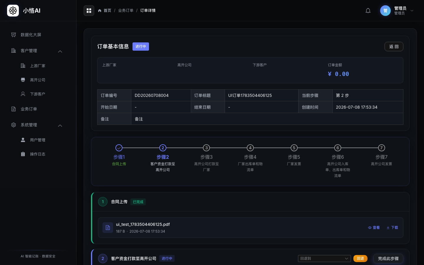This screenshot has height=265, width=424.
Task: Click the 客户管理 building icon
Action: click(x=14, y=51)
